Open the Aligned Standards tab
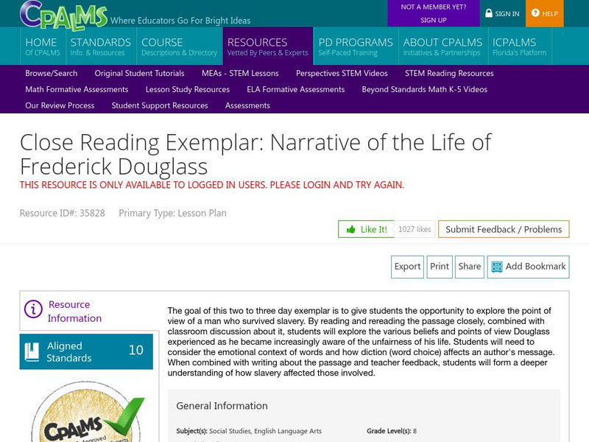The height and width of the screenshot is (442, 589). [86, 351]
